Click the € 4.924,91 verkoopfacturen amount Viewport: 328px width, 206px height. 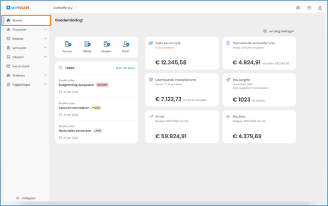[246, 62]
